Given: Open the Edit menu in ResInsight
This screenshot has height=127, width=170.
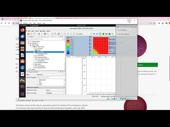Looking at the screenshot, I should [x=33, y=31].
